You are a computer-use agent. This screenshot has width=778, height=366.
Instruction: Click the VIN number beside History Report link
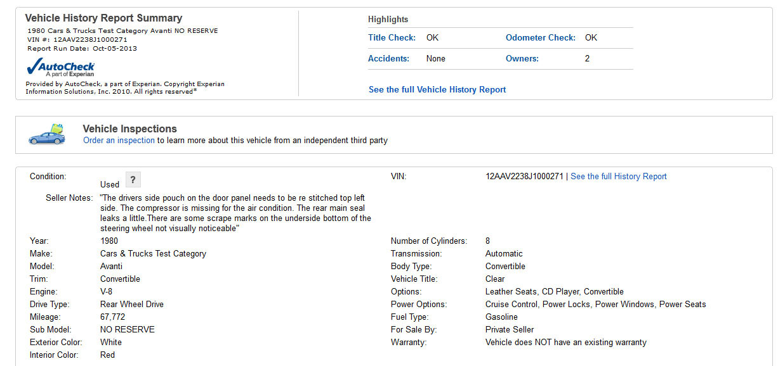(524, 177)
